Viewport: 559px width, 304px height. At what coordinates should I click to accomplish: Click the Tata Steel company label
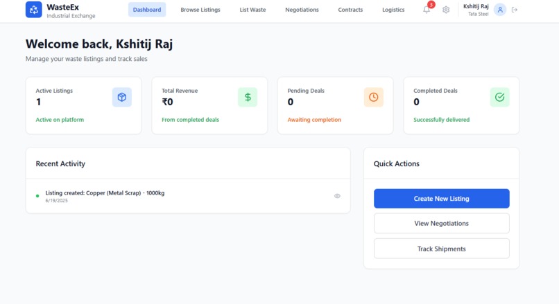click(479, 15)
